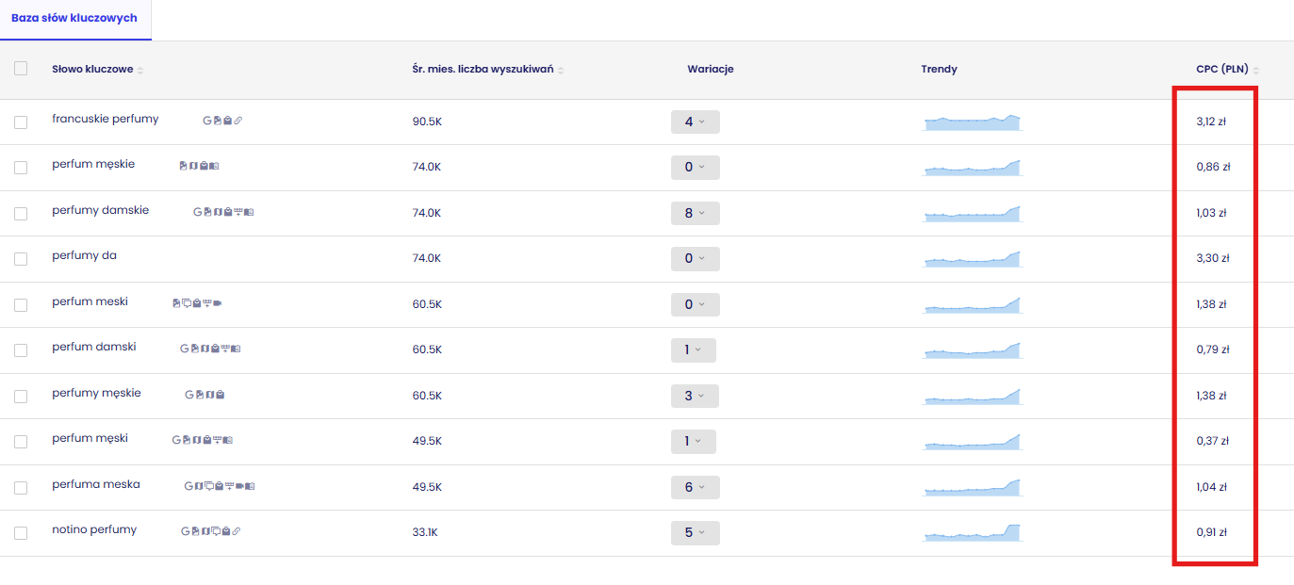Click Google icon in notino perfumy row
The width and height of the screenshot is (1294, 585).
185,531
